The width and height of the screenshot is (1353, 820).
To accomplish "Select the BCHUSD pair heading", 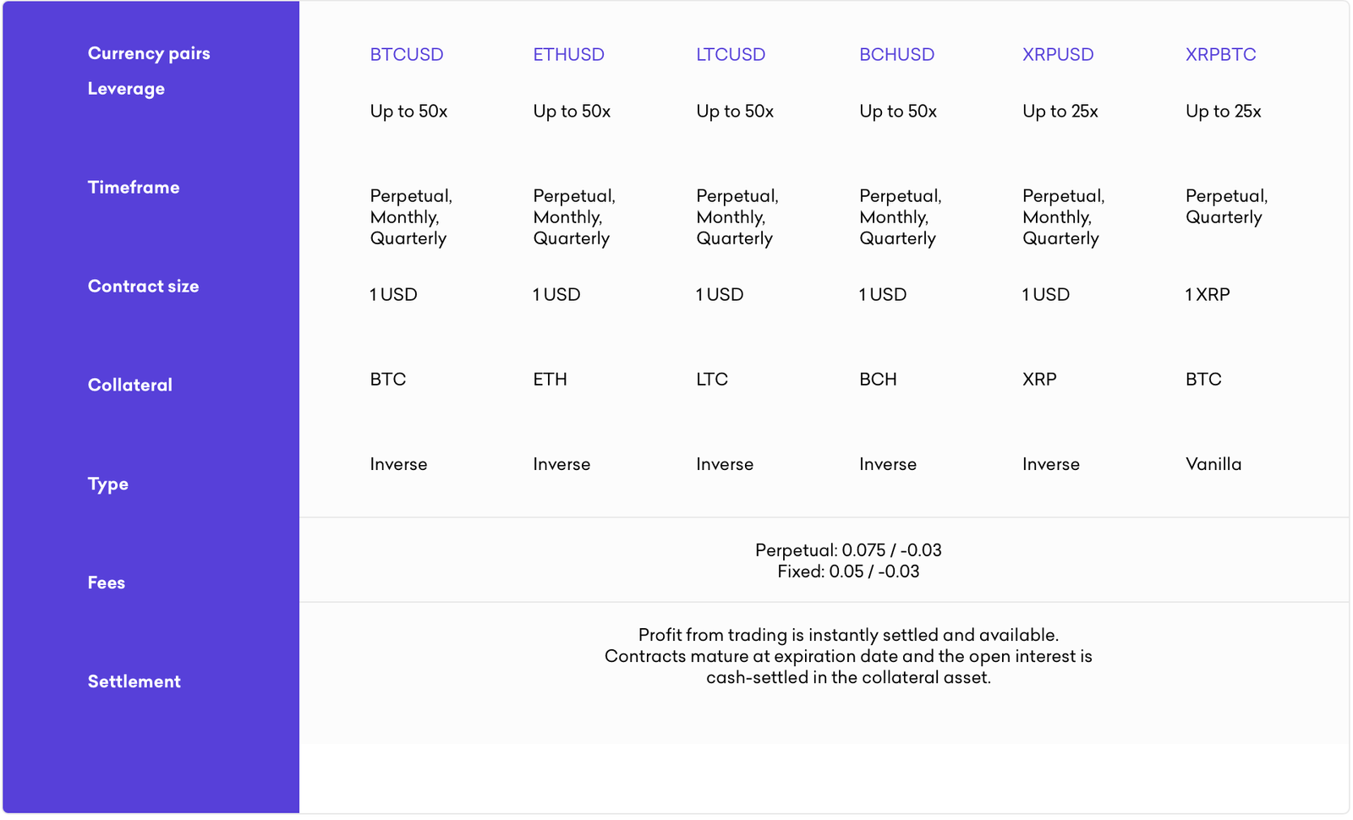I will [896, 55].
